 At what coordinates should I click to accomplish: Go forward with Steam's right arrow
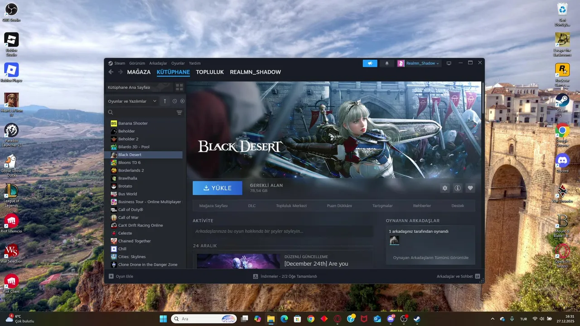click(x=121, y=72)
